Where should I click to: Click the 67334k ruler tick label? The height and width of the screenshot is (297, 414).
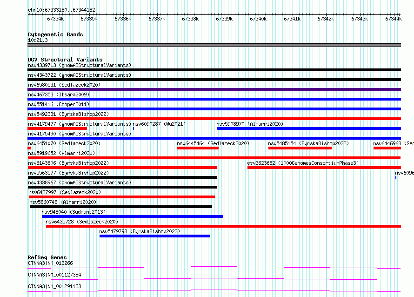click(55, 19)
